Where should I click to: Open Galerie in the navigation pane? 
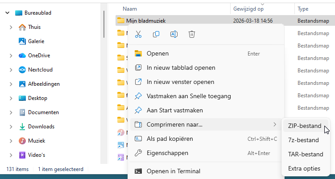point(36,41)
